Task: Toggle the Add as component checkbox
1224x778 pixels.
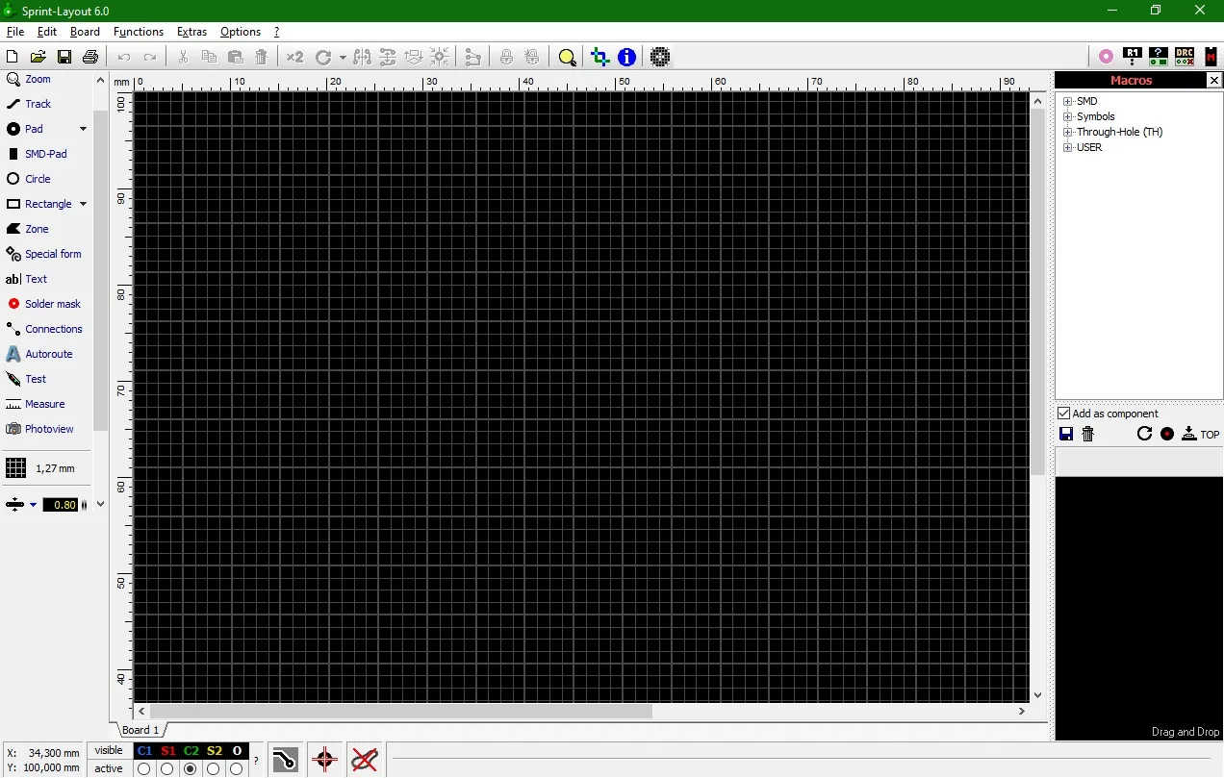Action: 1063,414
